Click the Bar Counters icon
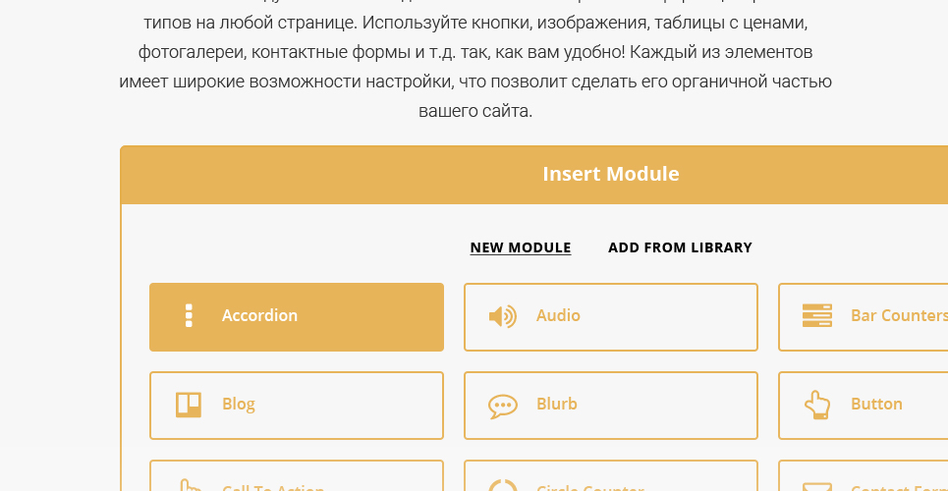Viewport: 948px width, 491px height. [816, 315]
